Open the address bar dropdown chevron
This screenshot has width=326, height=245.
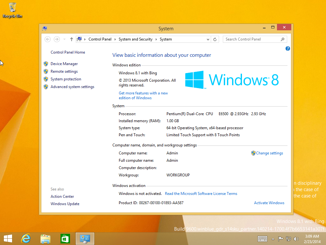pos(208,39)
